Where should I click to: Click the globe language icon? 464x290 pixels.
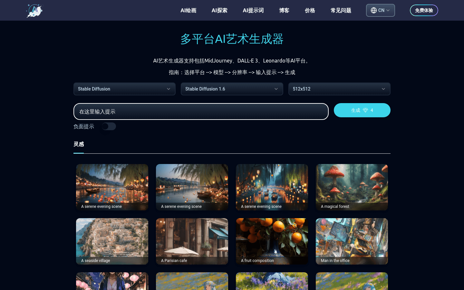tap(373, 10)
